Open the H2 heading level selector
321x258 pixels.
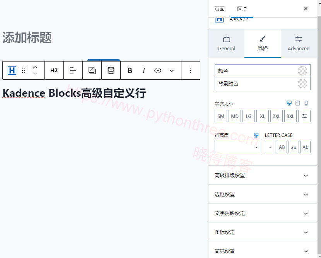(54, 70)
